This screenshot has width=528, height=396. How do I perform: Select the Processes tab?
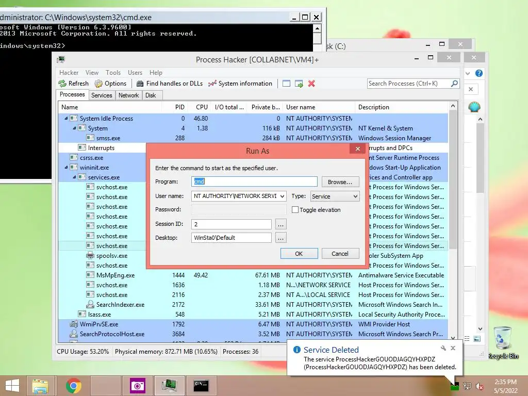72,95
